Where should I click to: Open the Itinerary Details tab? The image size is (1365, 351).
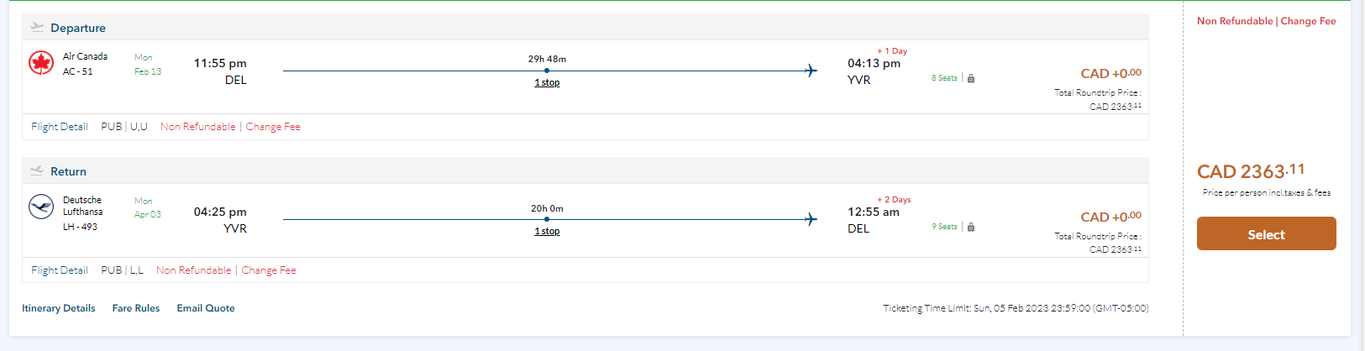[59, 308]
